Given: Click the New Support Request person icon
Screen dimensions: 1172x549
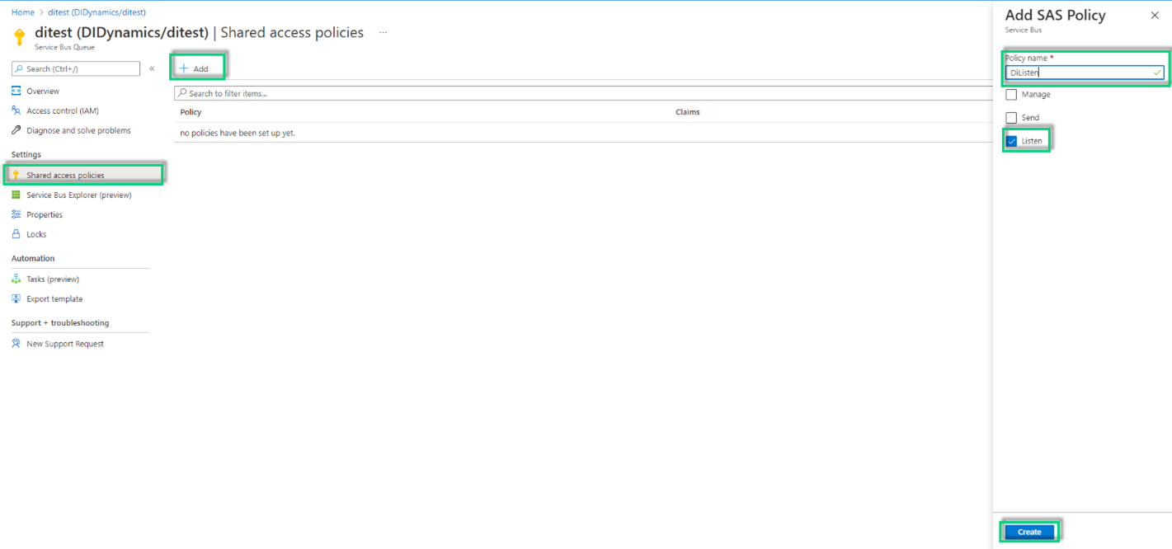Looking at the screenshot, I should pyautogui.click(x=16, y=343).
